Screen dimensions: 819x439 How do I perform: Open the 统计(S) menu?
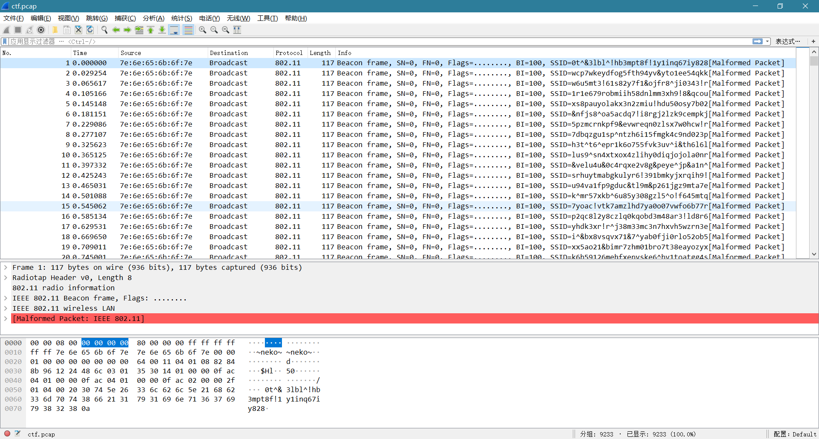click(x=181, y=18)
